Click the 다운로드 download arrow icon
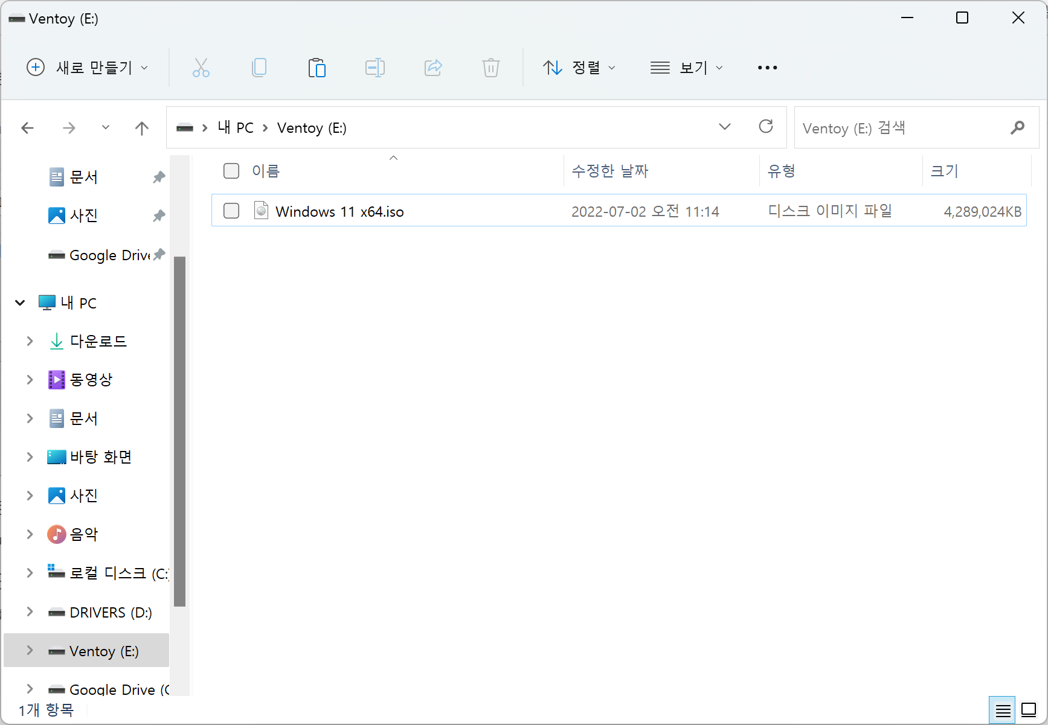Screen dimensions: 1048x725 pos(57,341)
